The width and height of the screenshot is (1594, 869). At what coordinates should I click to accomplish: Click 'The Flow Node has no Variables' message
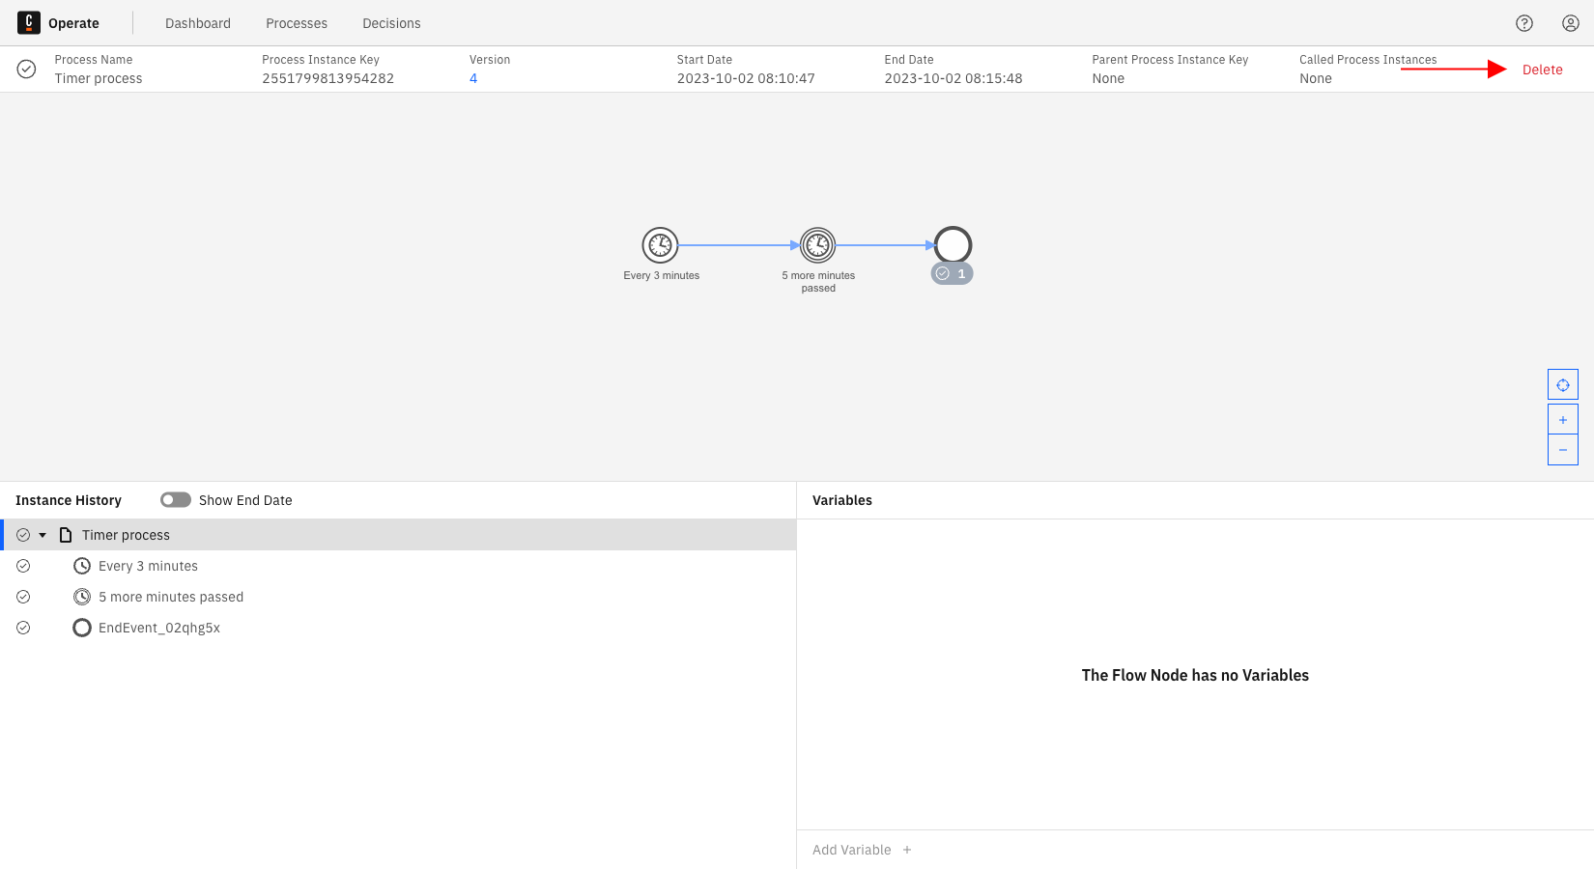(1195, 675)
